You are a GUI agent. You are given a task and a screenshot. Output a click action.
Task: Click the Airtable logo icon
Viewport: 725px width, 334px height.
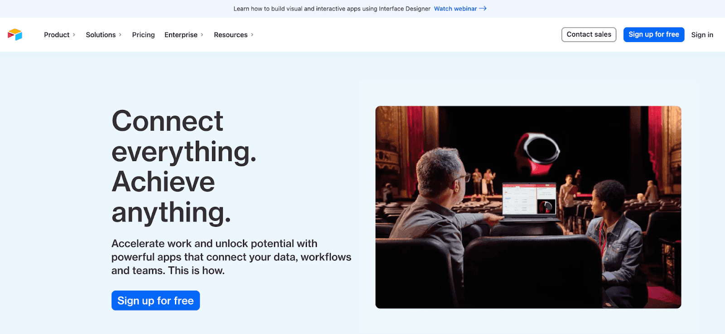tap(15, 34)
